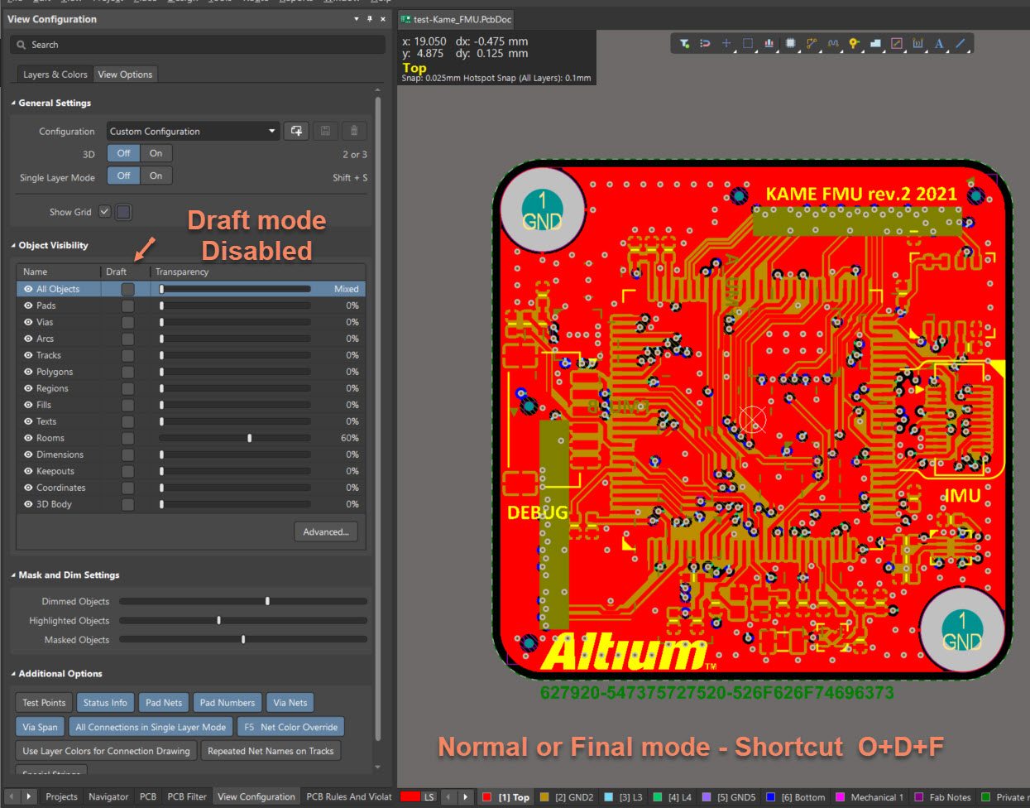Click the interactive routing tool icon
Viewport: 1030px width, 808px height.
[812, 44]
